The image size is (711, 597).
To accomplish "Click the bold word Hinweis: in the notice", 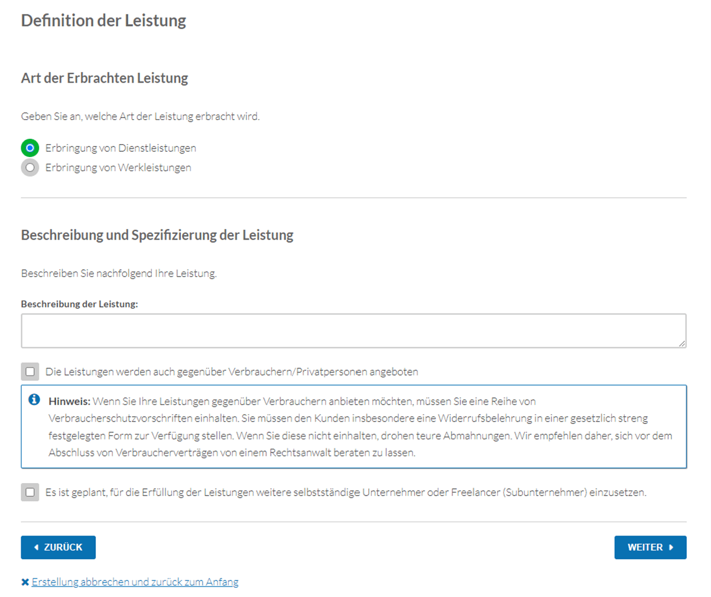I will pyautogui.click(x=69, y=402).
